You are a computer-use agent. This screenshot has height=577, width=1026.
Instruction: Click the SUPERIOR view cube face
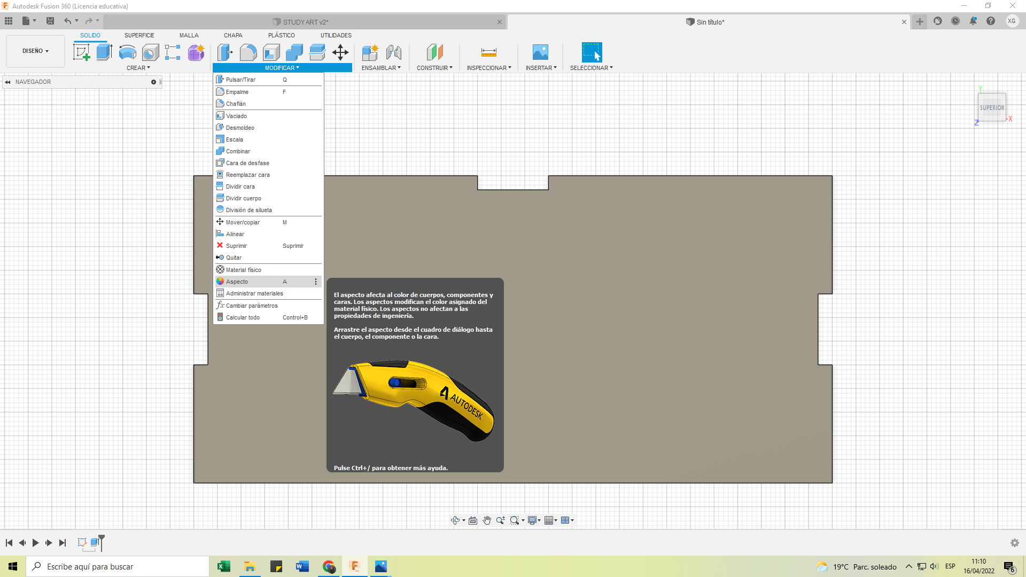tap(992, 107)
